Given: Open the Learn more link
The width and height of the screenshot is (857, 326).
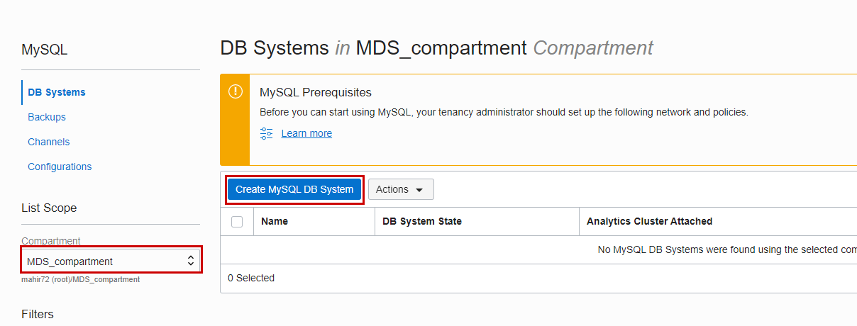Looking at the screenshot, I should (306, 133).
